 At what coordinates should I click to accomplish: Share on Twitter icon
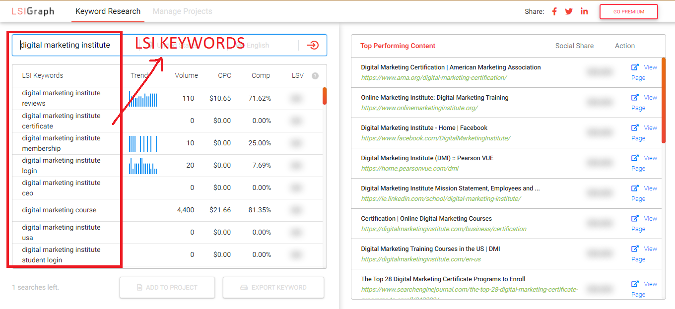tap(569, 11)
